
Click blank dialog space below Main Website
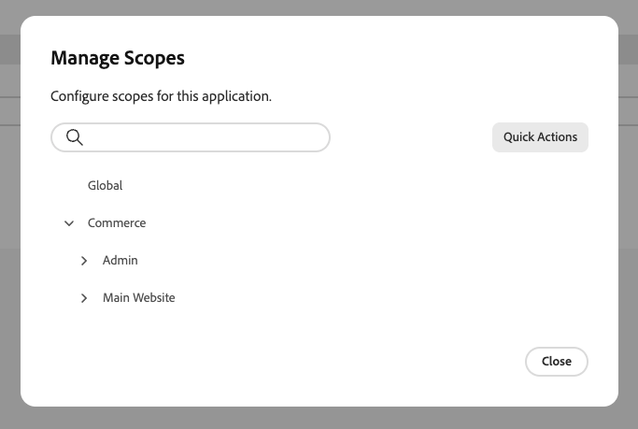(x=280, y=332)
